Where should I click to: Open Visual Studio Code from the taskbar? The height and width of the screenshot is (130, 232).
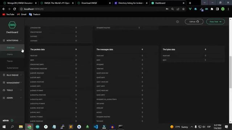[x=96, y=127]
